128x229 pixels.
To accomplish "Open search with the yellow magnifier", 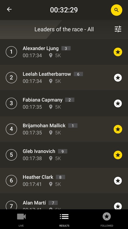I will point(116,10).
